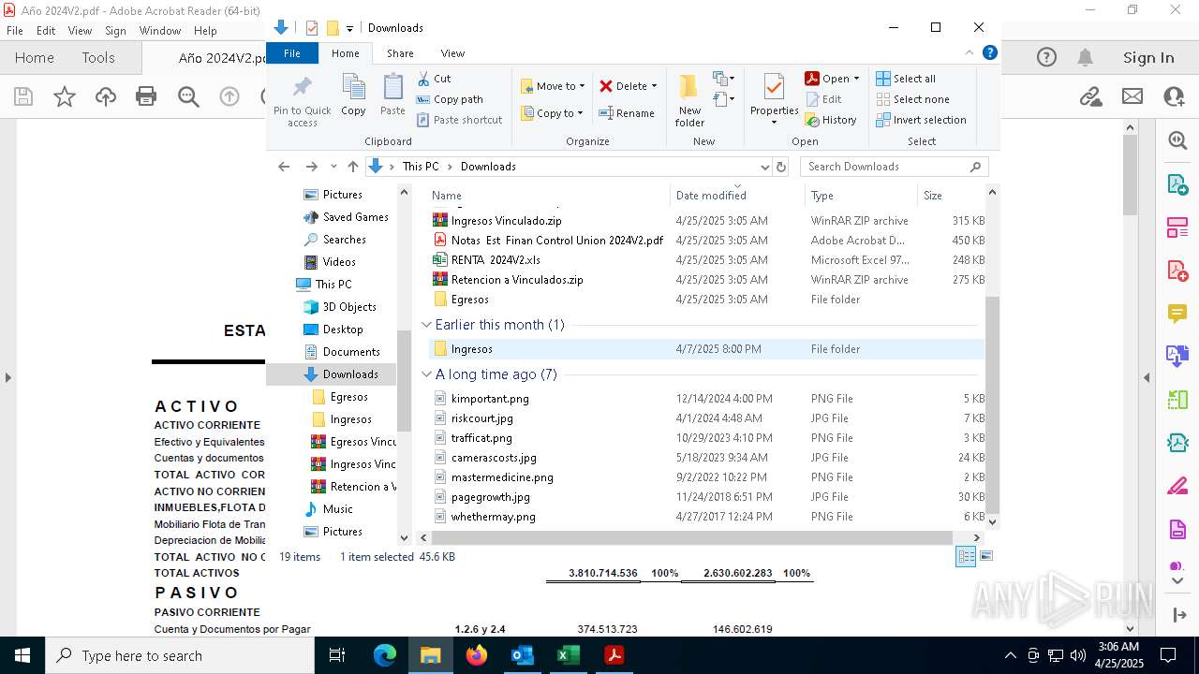
Task: Click the Acrobat star bookmark icon
Action: coord(65,95)
